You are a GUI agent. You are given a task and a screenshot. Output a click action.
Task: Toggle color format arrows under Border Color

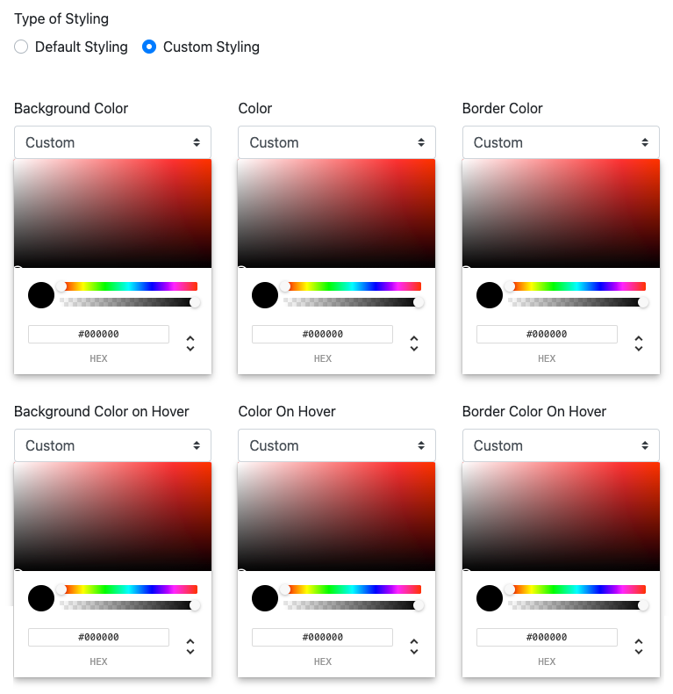pos(639,343)
